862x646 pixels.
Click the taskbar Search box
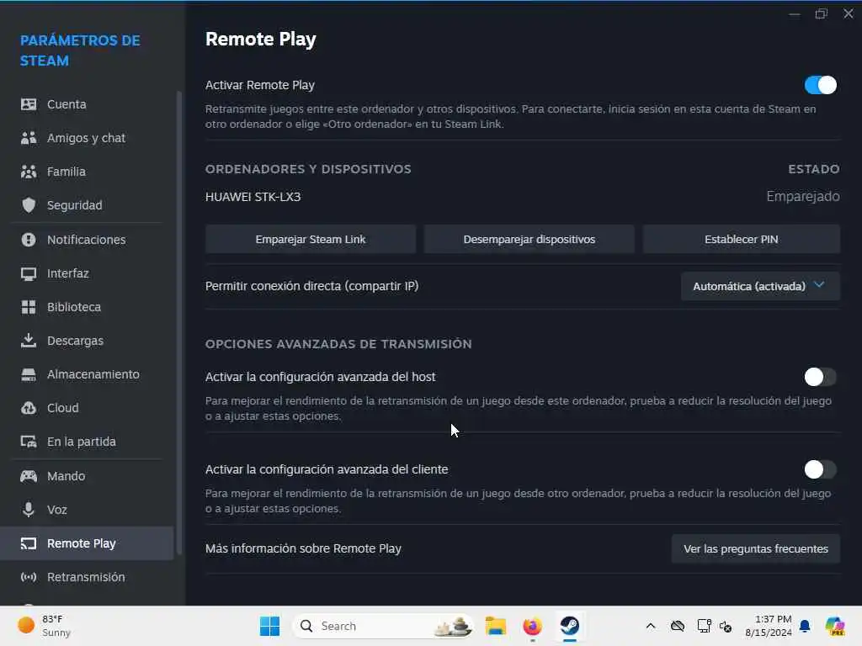point(383,626)
